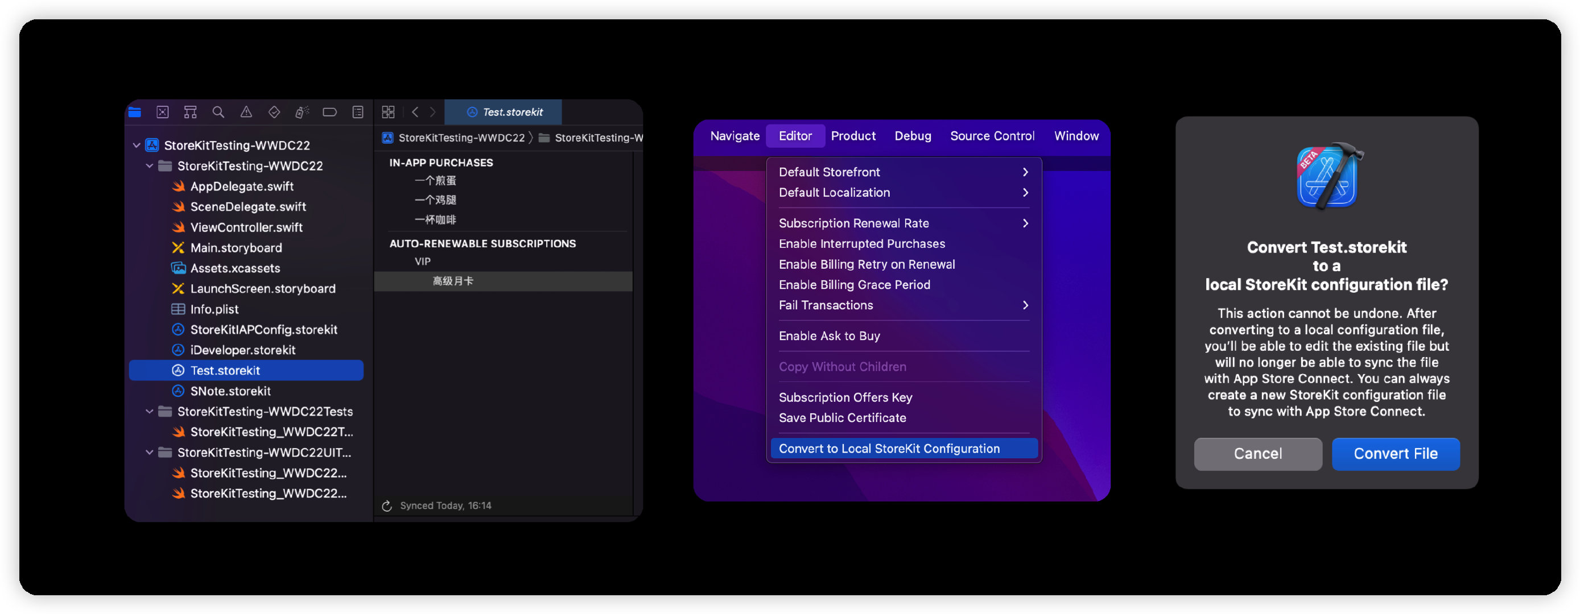Click the Xcode project icon of StoreKitTesting-WWDC22 root
Viewport: 1580px width, 614px height.
[152, 145]
